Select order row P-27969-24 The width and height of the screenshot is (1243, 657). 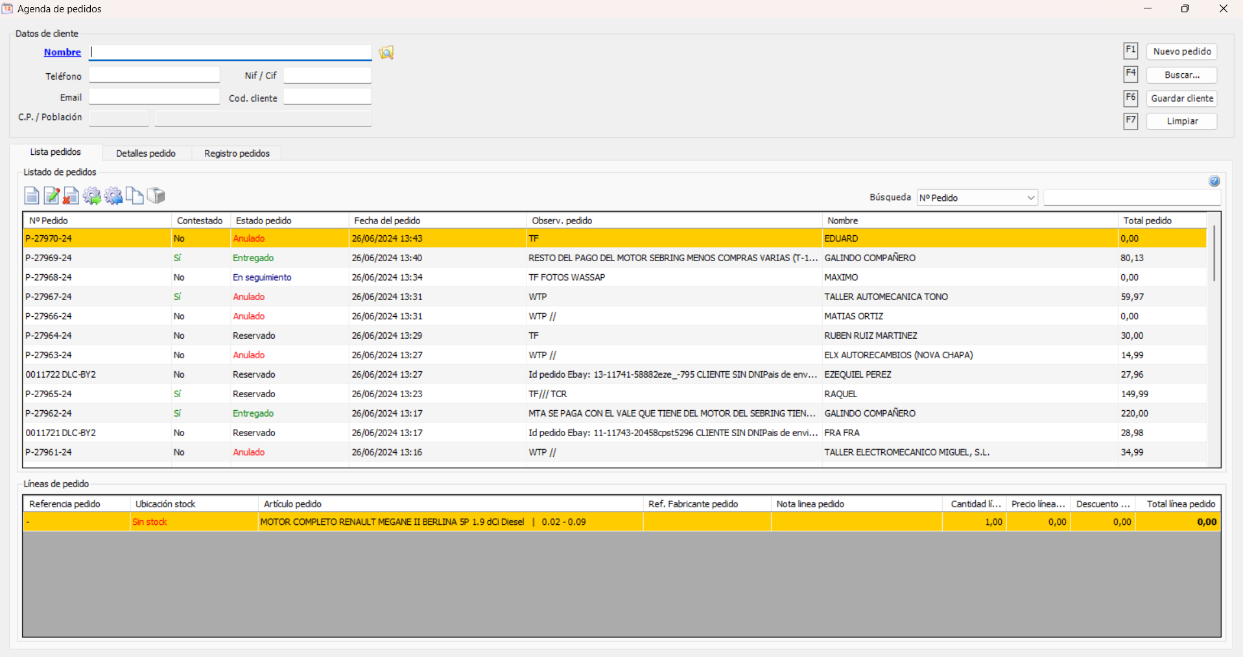pyautogui.click(x=49, y=258)
